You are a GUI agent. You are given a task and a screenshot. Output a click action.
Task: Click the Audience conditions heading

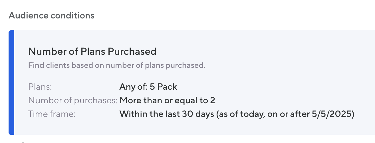pyautogui.click(x=52, y=16)
